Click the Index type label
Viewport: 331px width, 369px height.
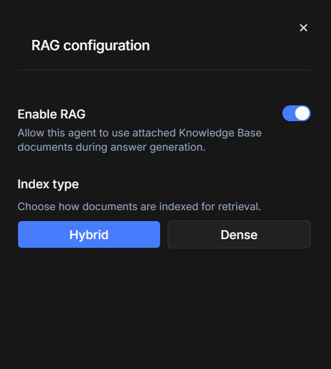pyautogui.click(x=48, y=184)
